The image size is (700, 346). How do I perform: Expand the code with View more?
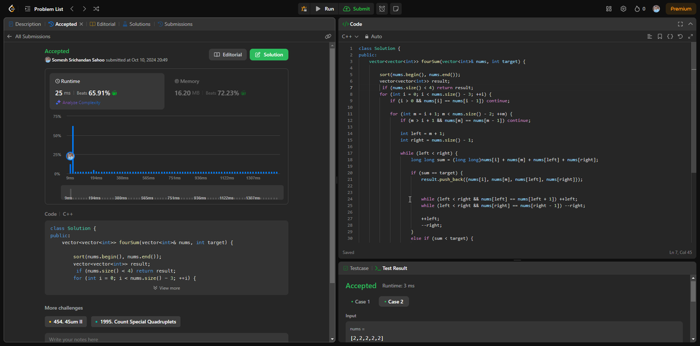(166, 288)
